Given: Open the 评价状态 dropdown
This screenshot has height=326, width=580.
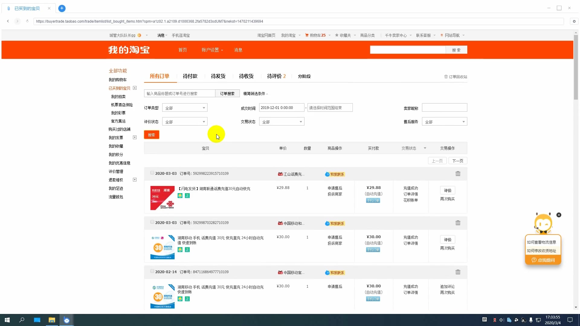Looking at the screenshot, I should pos(185,122).
